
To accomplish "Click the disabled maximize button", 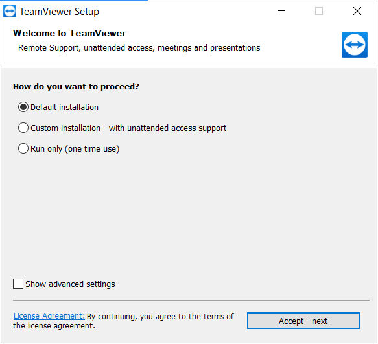I will click(x=319, y=11).
